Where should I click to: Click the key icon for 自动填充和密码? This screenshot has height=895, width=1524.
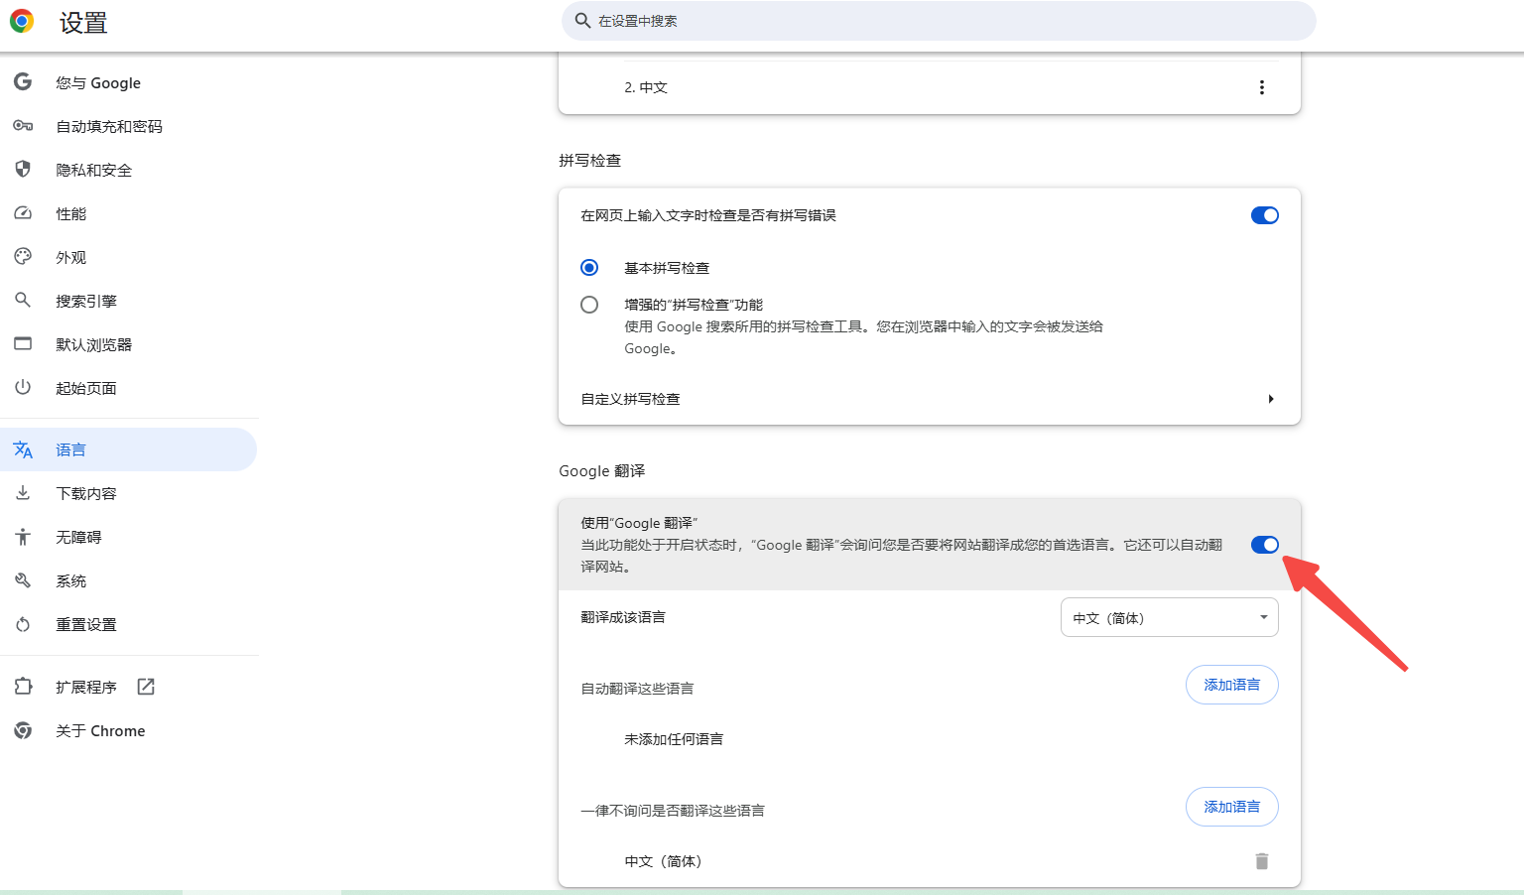[x=23, y=126]
